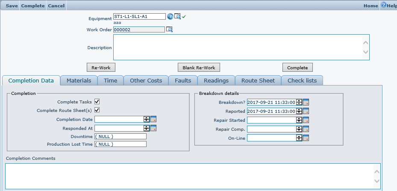Click the Repair Comp. spinner arrows
Image resolution: width=397 pixels, height=191 pixels.
coord(299,129)
